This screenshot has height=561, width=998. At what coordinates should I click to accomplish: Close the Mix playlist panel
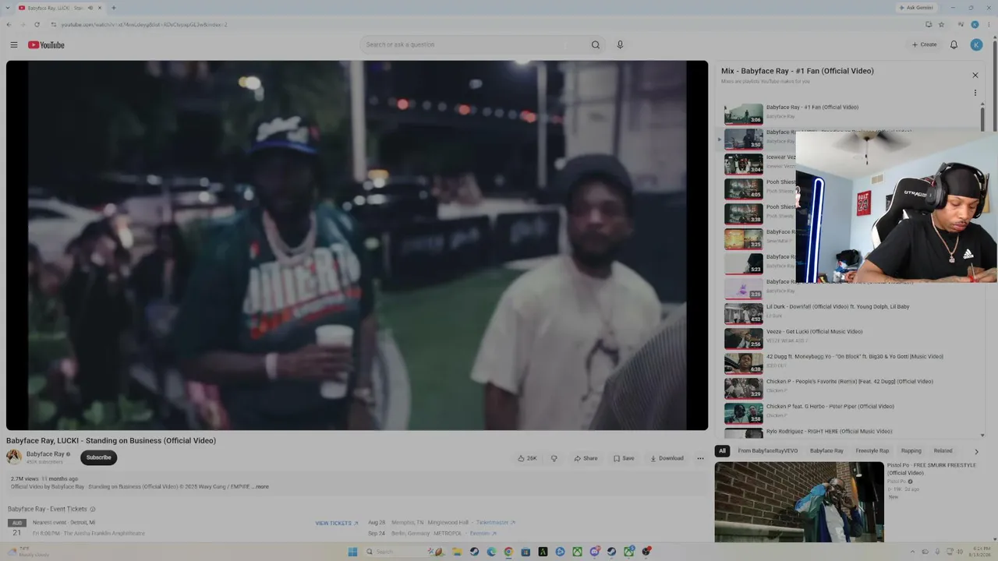[975, 75]
